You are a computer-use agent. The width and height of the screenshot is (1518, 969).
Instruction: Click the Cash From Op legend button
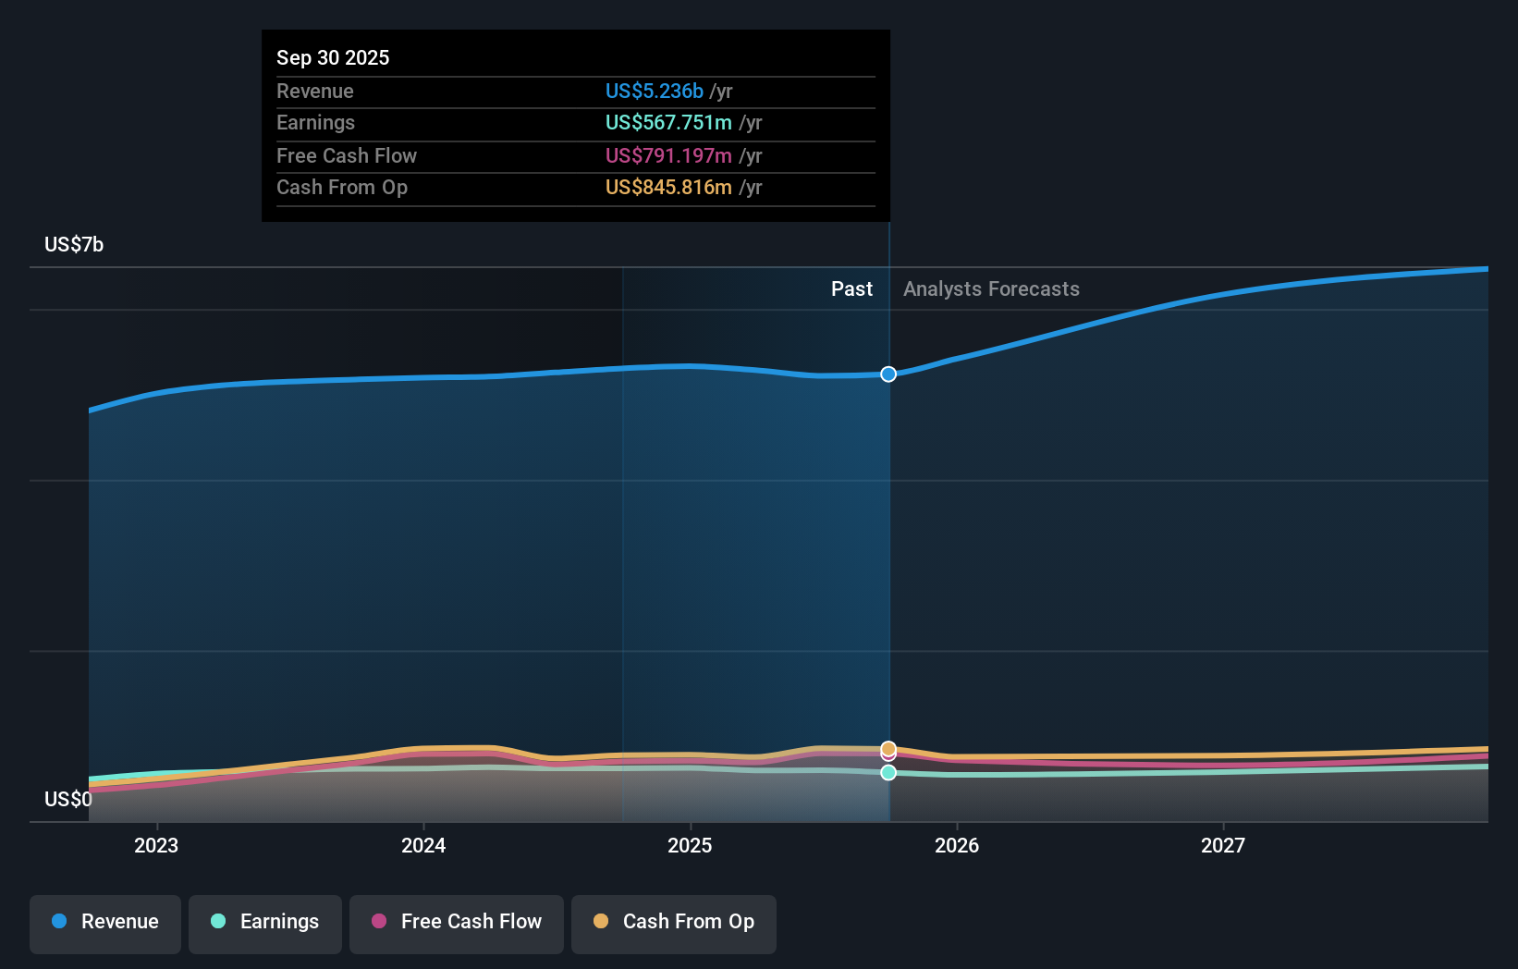[x=673, y=922]
